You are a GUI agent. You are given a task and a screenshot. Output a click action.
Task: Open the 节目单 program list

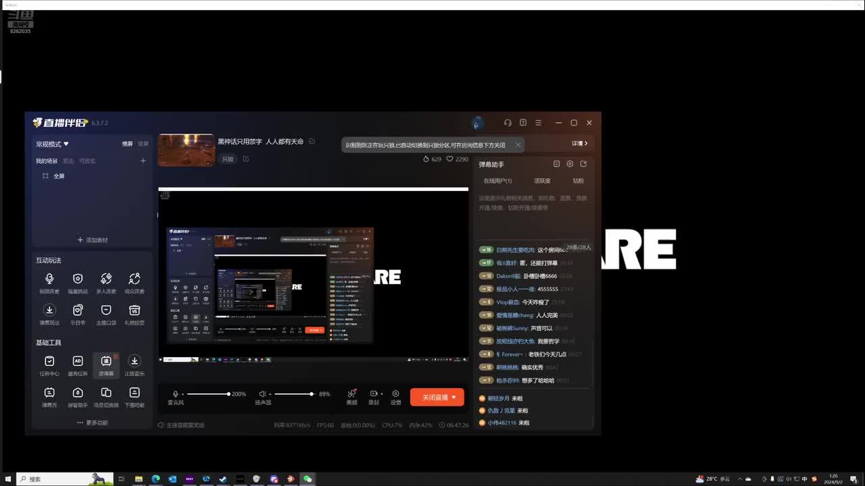tap(78, 313)
